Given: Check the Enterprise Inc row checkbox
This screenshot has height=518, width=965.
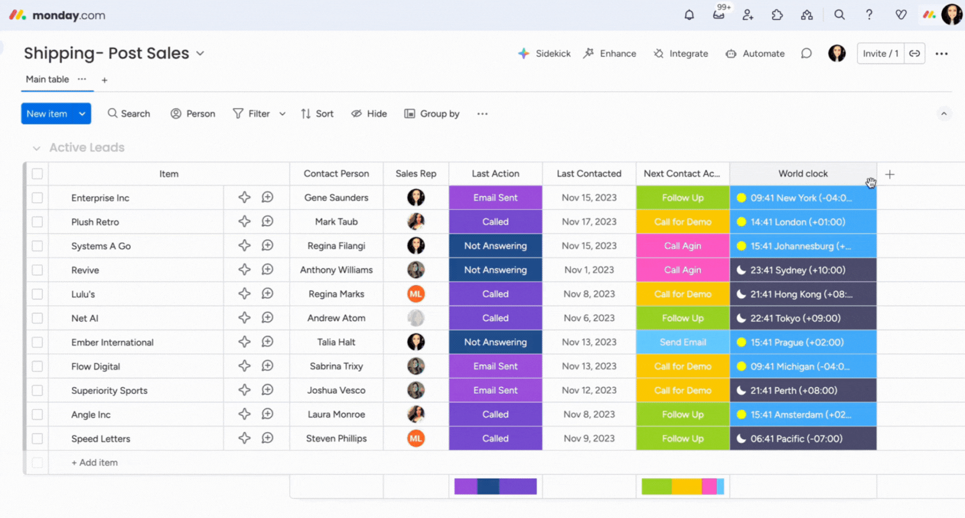Looking at the screenshot, I should (x=38, y=198).
